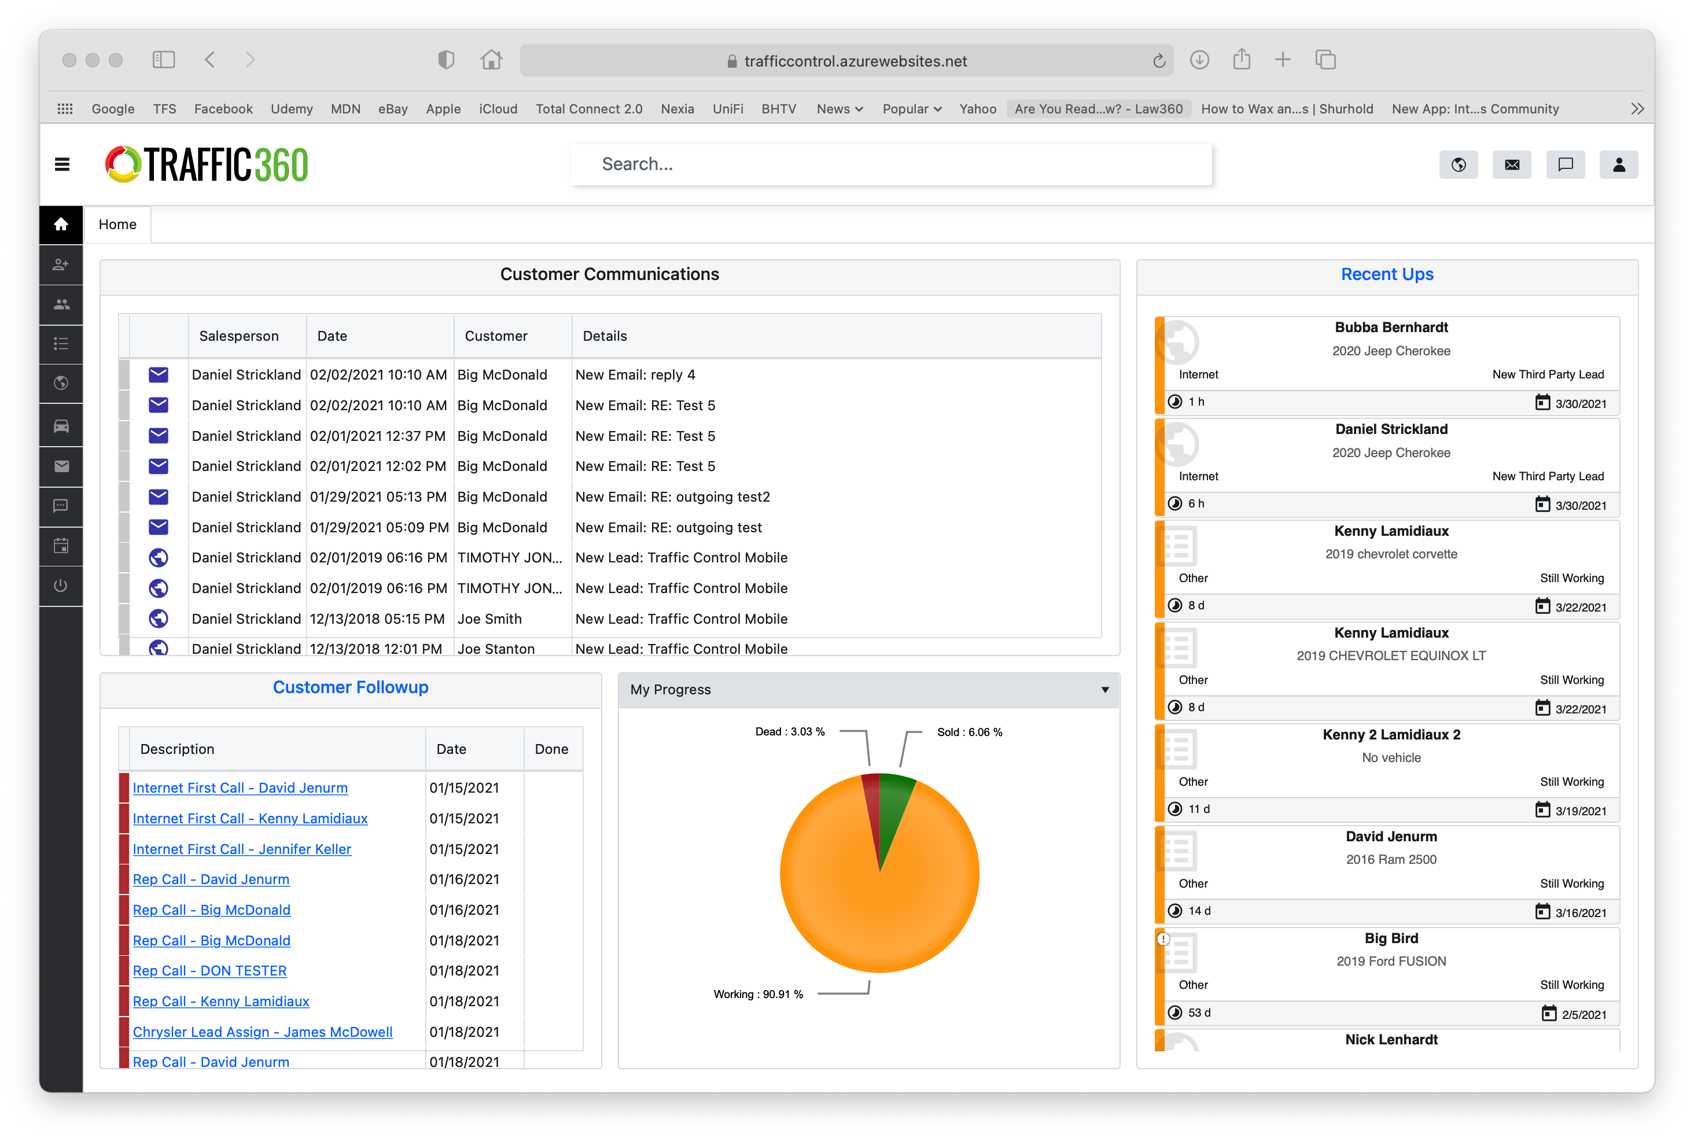The image size is (1694, 1141).
Task: Check the Done box for Rep Call - DON TESTER
Action: (x=551, y=970)
